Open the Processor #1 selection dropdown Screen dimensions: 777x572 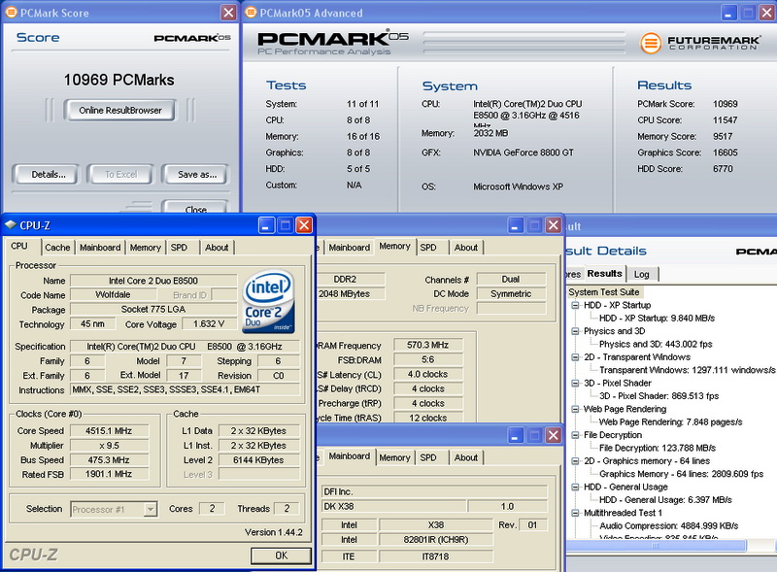[151, 509]
